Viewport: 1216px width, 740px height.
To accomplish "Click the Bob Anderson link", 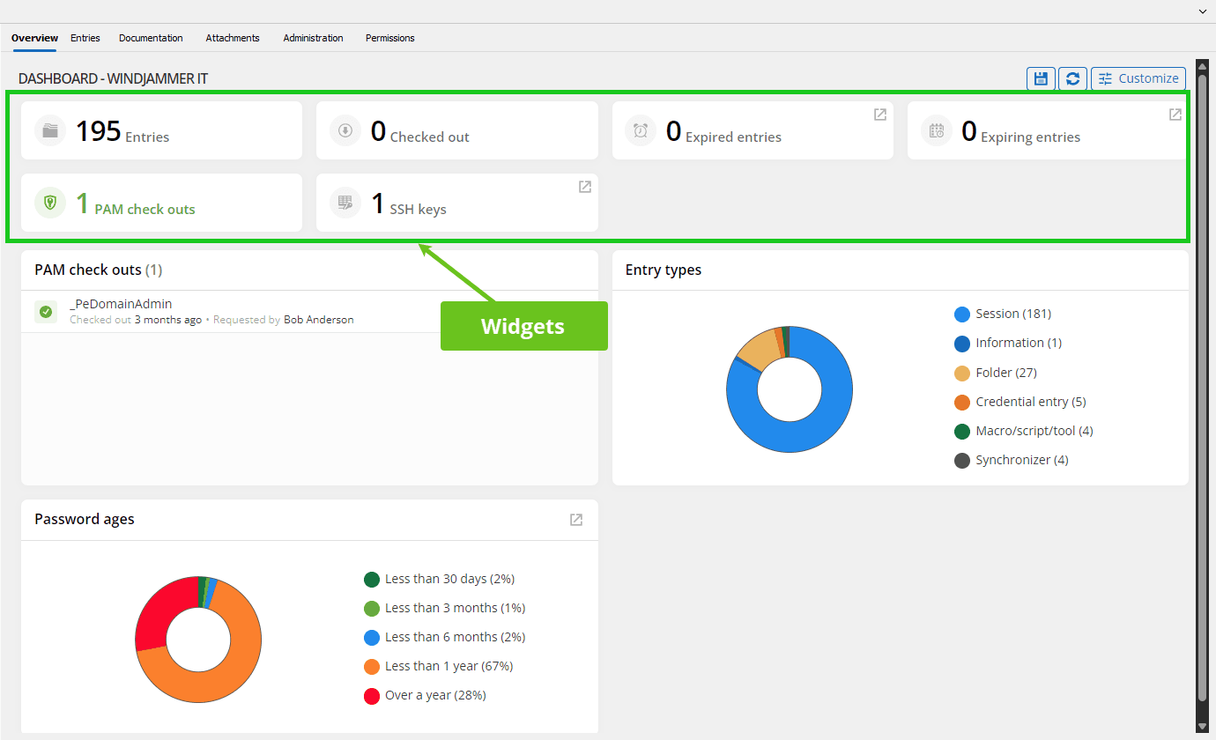I will (318, 319).
